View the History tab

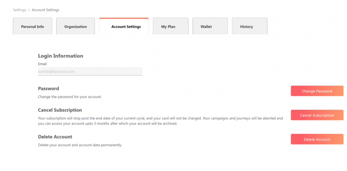point(246,27)
